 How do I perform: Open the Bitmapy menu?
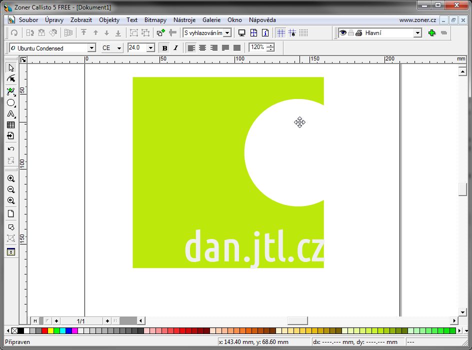click(x=155, y=20)
